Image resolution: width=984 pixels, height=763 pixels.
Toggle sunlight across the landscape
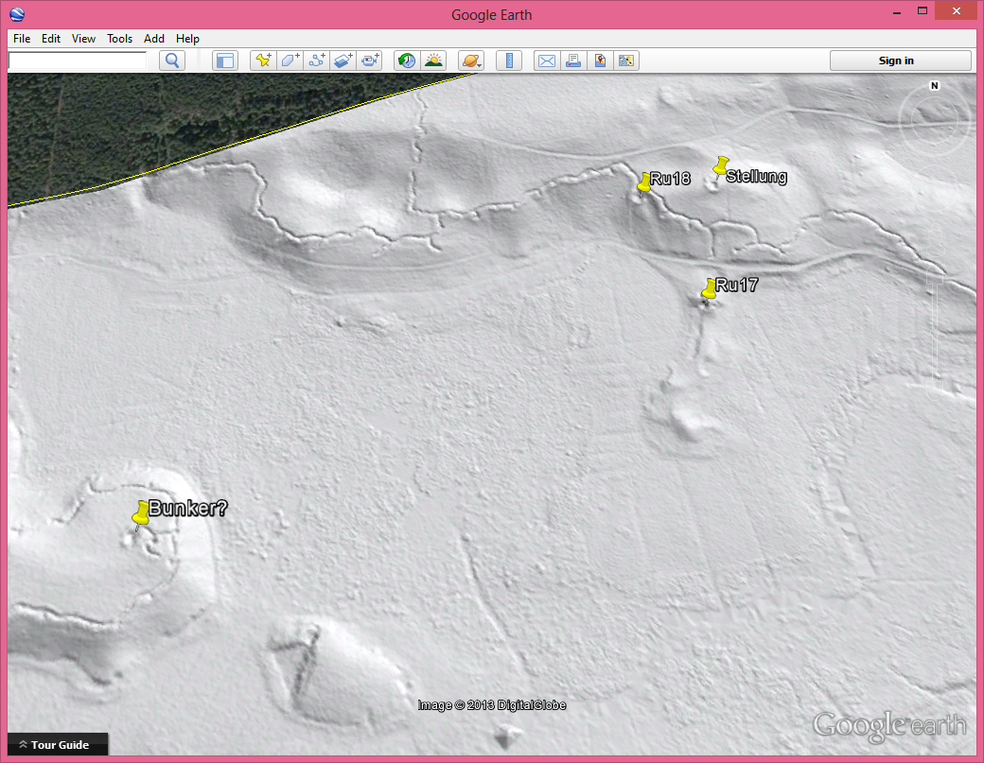[433, 61]
